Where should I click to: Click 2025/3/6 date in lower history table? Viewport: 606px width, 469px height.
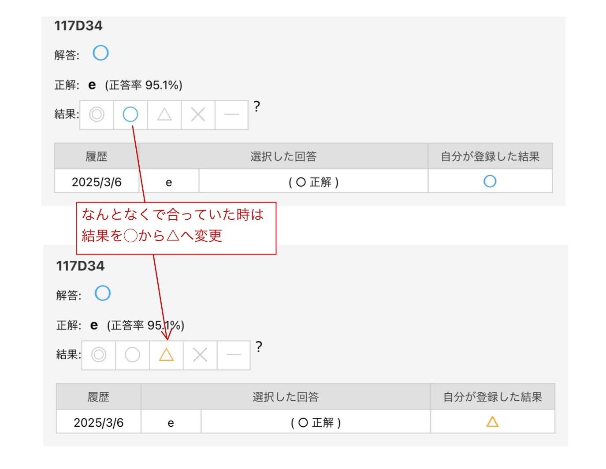tap(99, 422)
